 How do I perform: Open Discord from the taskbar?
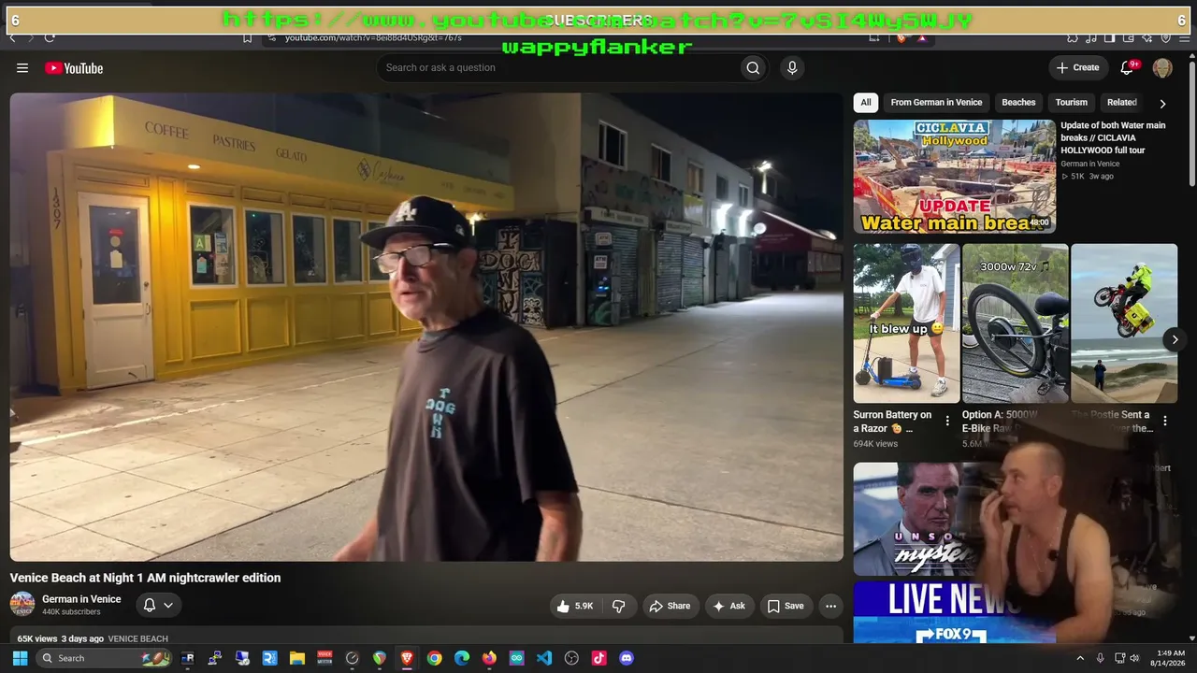[x=627, y=658]
